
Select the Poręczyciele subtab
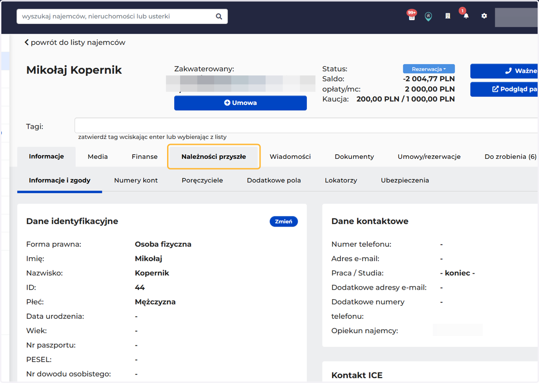[x=202, y=180]
